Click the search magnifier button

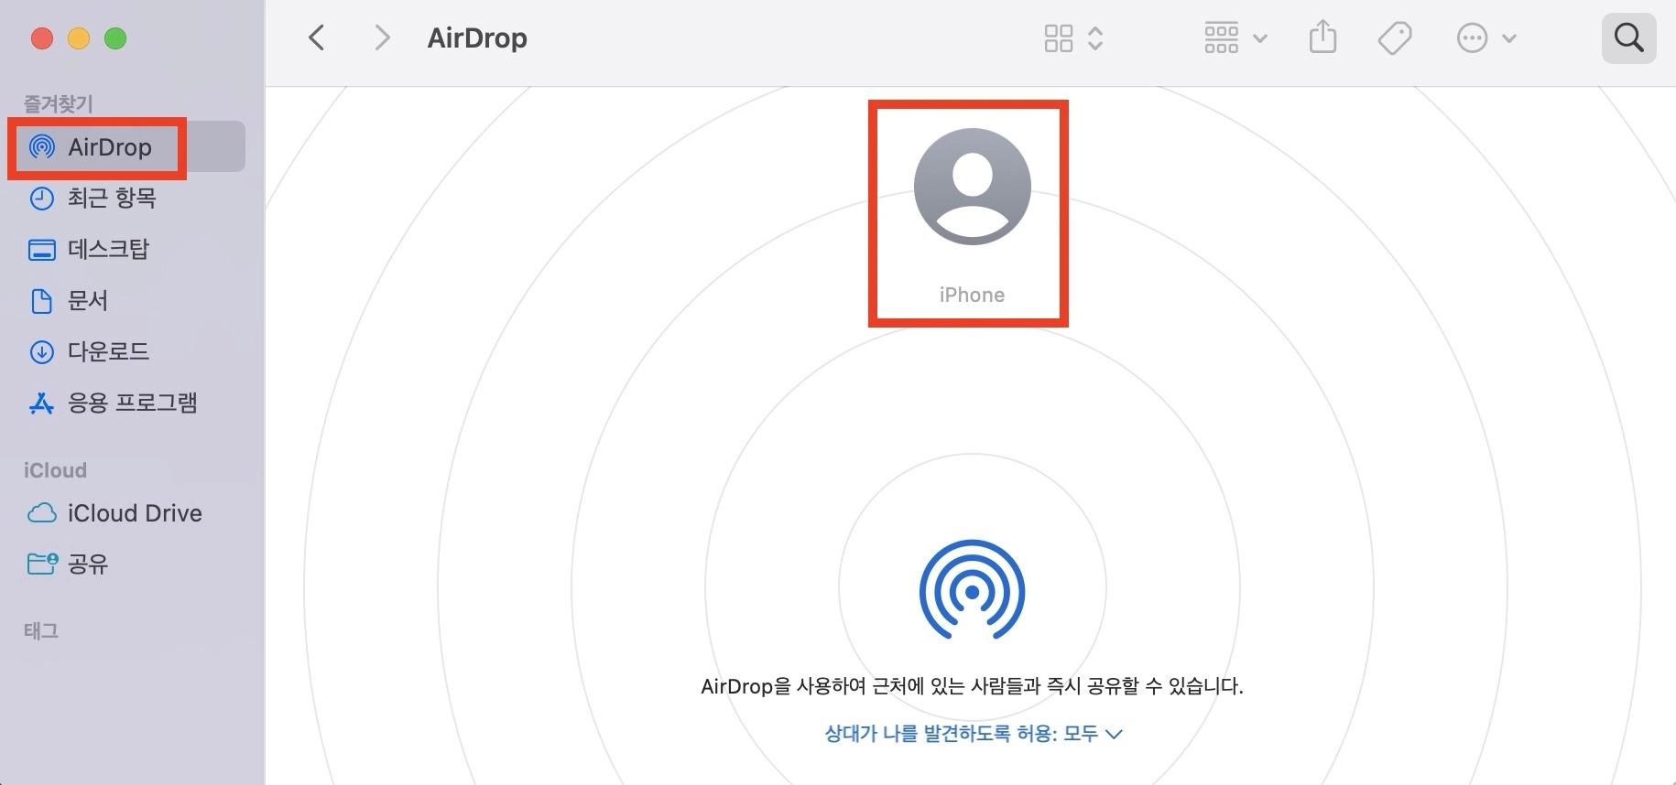coord(1628,38)
